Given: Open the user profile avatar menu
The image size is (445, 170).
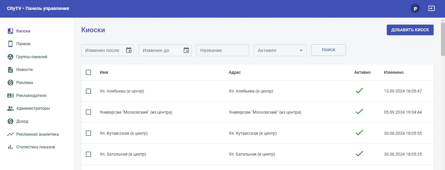Looking at the screenshot, I should [415, 9].
